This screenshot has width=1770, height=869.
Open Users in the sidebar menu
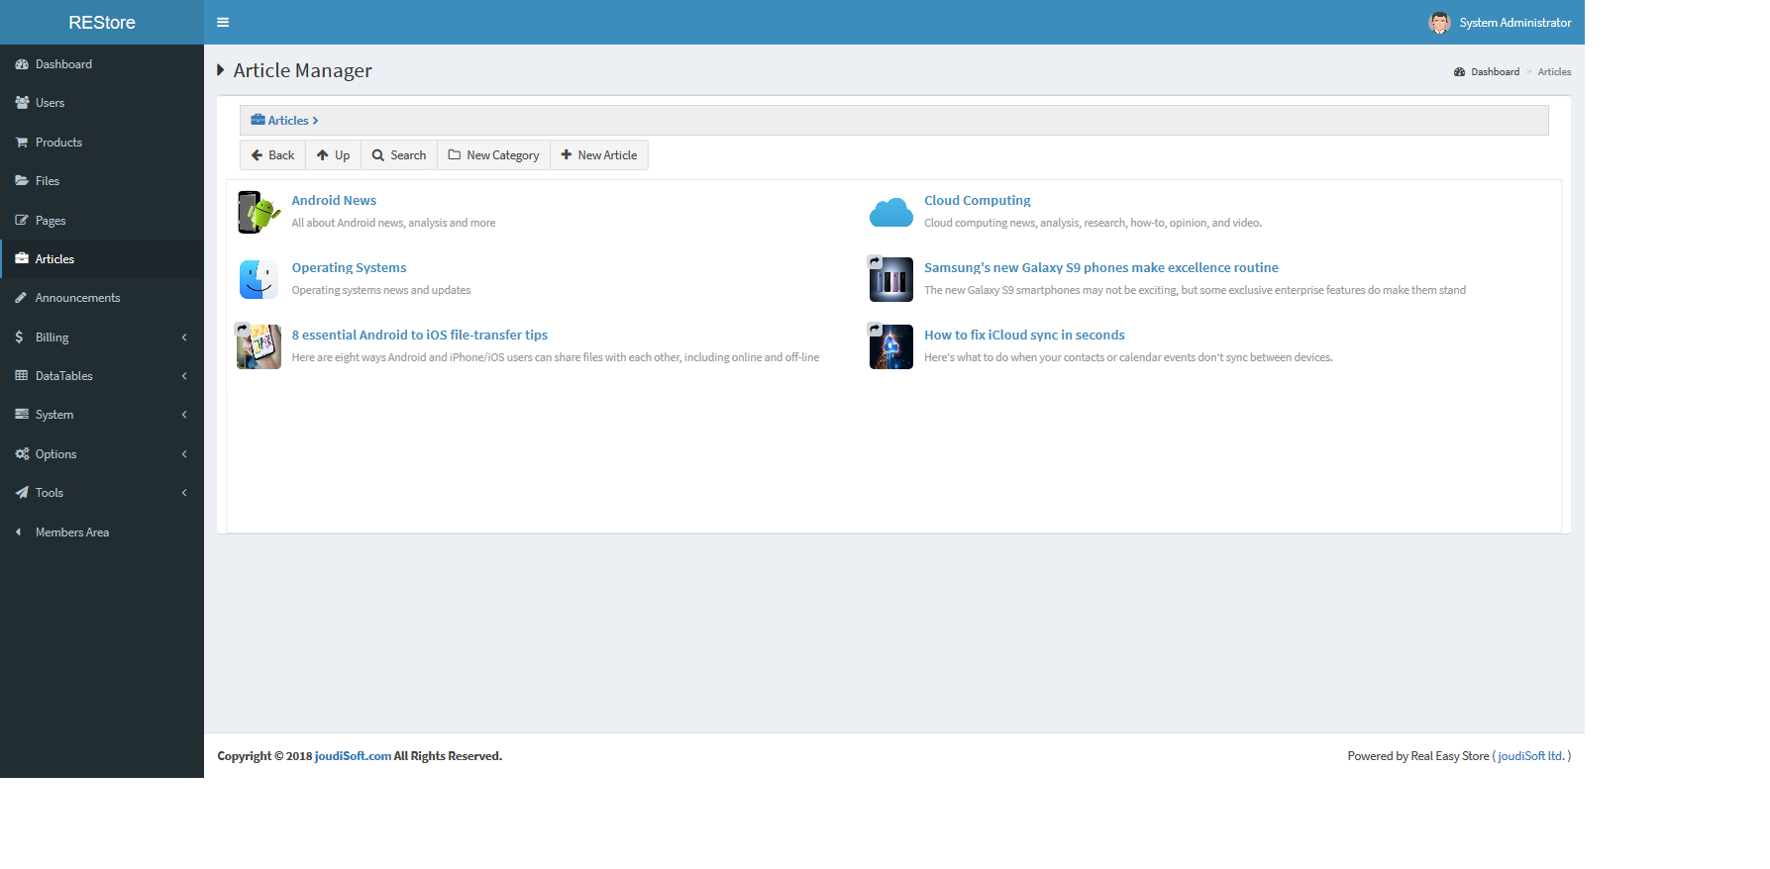[102, 103]
